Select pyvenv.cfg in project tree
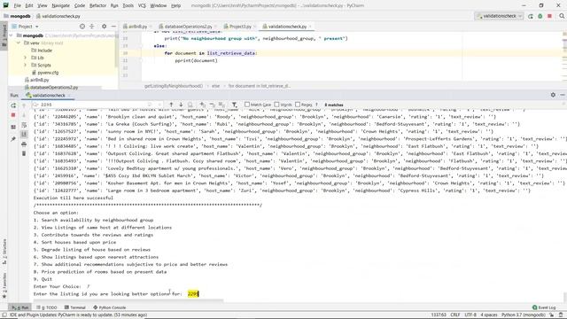Screen dimensions: 567x319 tap(48, 73)
